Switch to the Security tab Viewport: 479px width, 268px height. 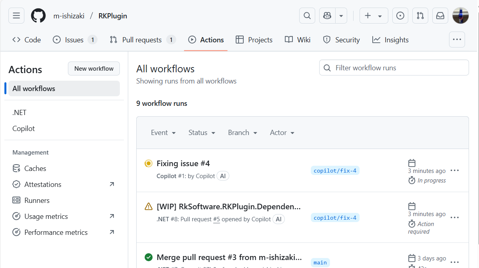[x=341, y=40]
